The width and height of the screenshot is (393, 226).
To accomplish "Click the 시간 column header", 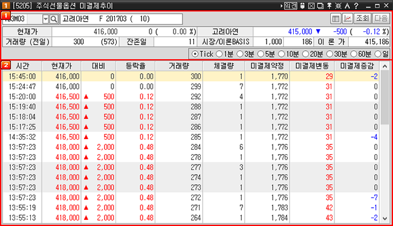I will [x=22, y=66].
